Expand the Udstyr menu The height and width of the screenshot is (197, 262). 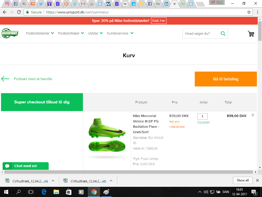[x=95, y=33]
